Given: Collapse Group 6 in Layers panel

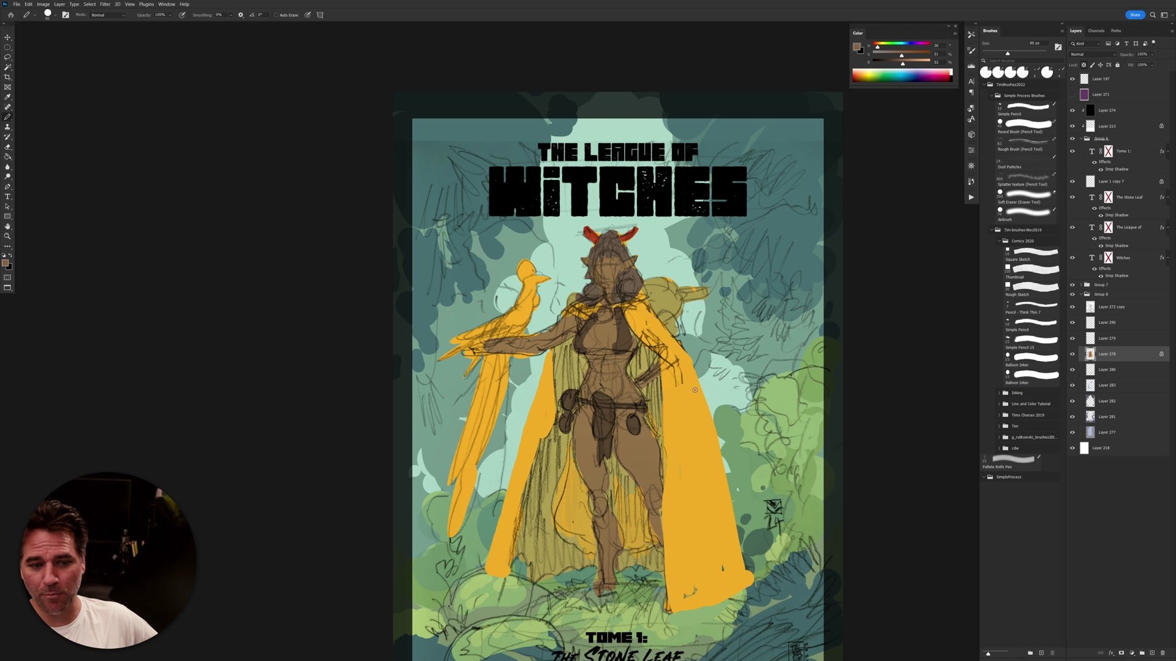Looking at the screenshot, I should tap(1080, 138).
